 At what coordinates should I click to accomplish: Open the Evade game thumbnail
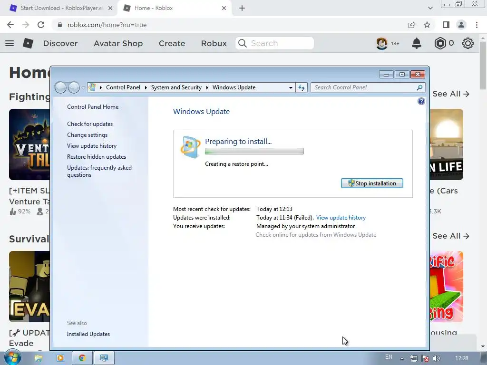(x=29, y=287)
